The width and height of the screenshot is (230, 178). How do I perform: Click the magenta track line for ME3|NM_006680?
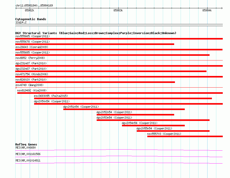pyautogui.click(x=119, y=150)
